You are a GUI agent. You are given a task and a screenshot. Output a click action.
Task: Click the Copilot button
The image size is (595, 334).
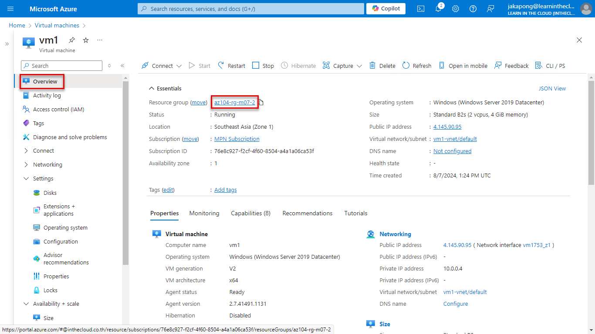(x=386, y=9)
